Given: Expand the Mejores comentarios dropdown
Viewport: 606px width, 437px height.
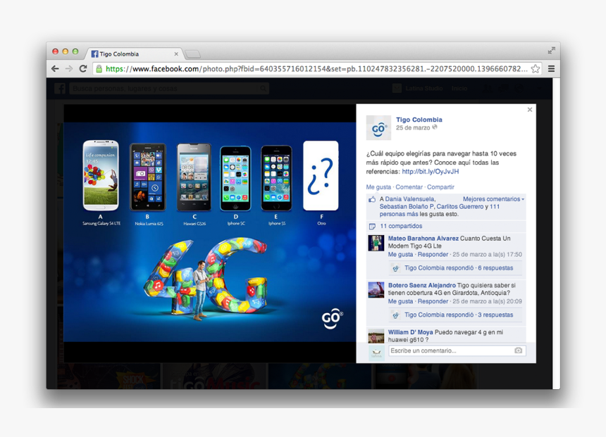Looking at the screenshot, I should [493, 199].
